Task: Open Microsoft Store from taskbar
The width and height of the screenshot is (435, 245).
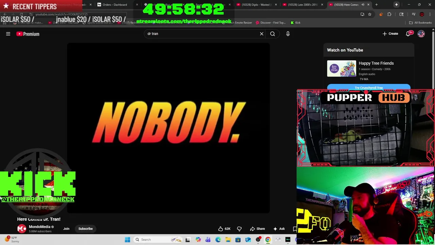Action: pos(238,240)
